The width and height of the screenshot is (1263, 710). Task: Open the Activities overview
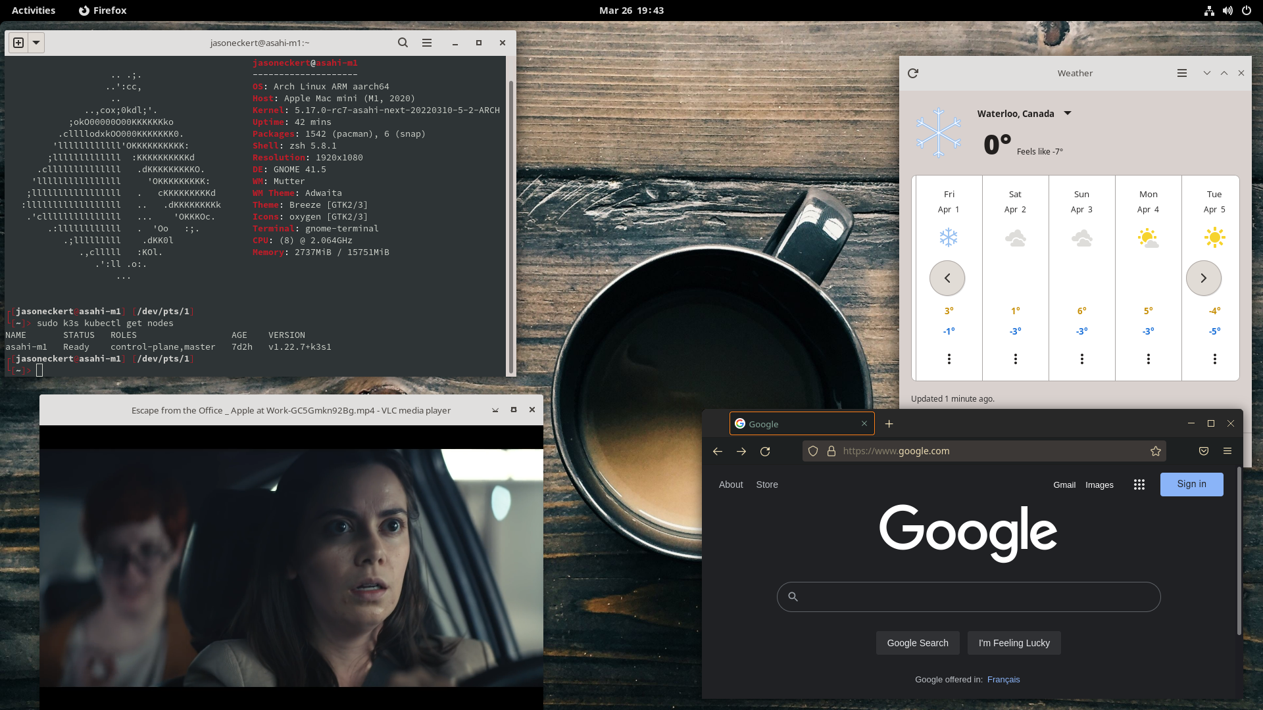pyautogui.click(x=34, y=11)
